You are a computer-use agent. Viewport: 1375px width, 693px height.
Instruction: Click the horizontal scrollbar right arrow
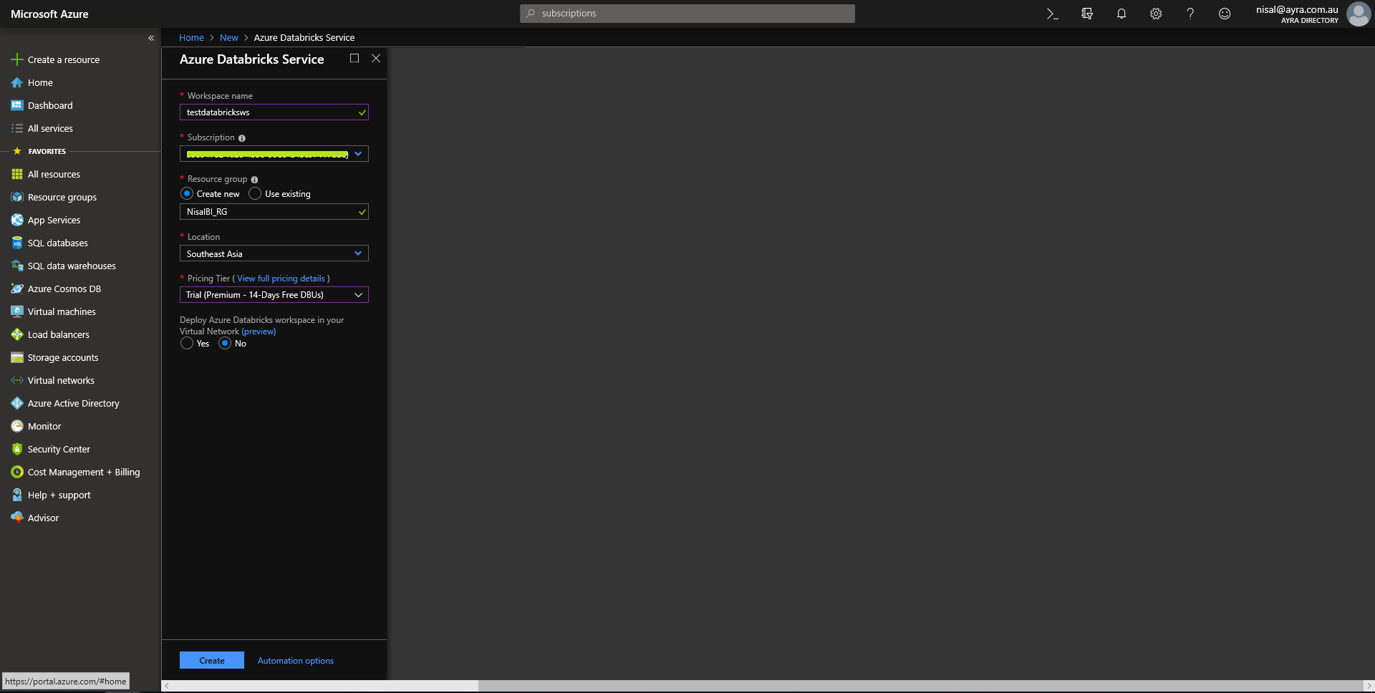pyautogui.click(x=1369, y=686)
